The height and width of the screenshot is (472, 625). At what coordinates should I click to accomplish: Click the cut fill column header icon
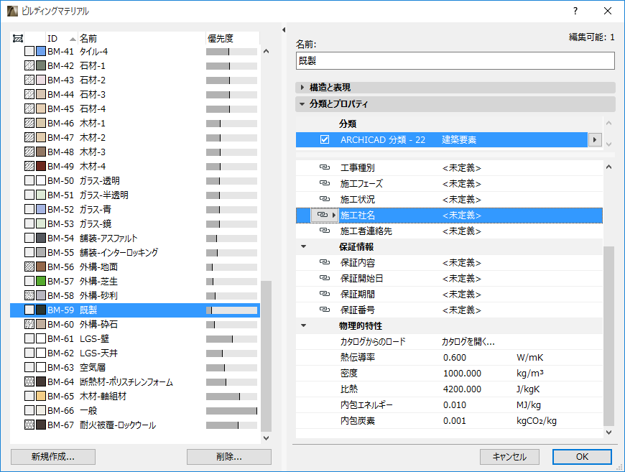coord(18,38)
